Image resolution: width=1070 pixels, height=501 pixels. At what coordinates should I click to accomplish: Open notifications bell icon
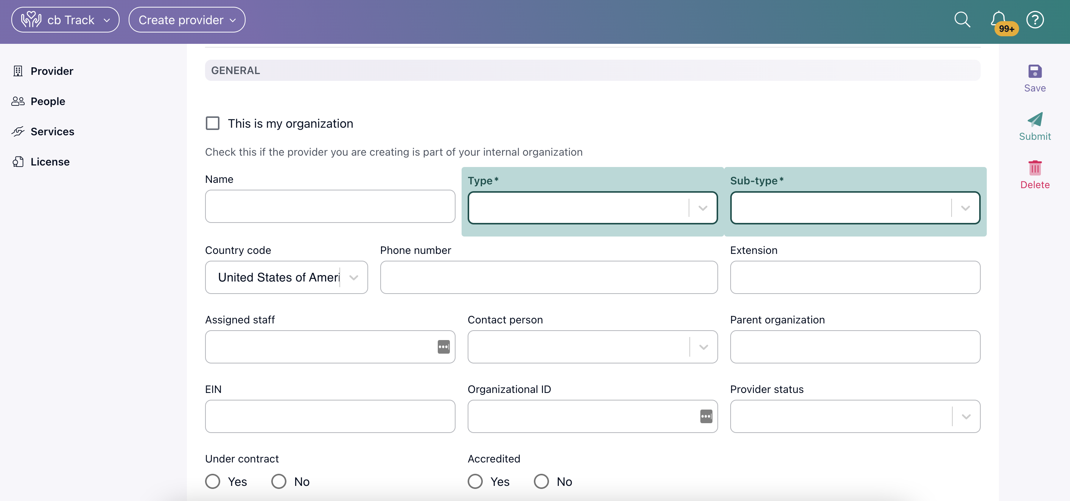pyautogui.click(x=998, y=19)
